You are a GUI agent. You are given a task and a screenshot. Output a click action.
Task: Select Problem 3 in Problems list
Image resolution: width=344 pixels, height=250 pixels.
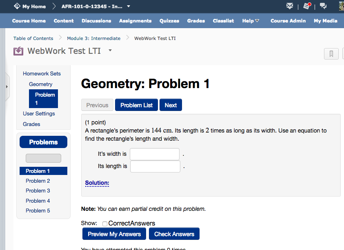38,190
